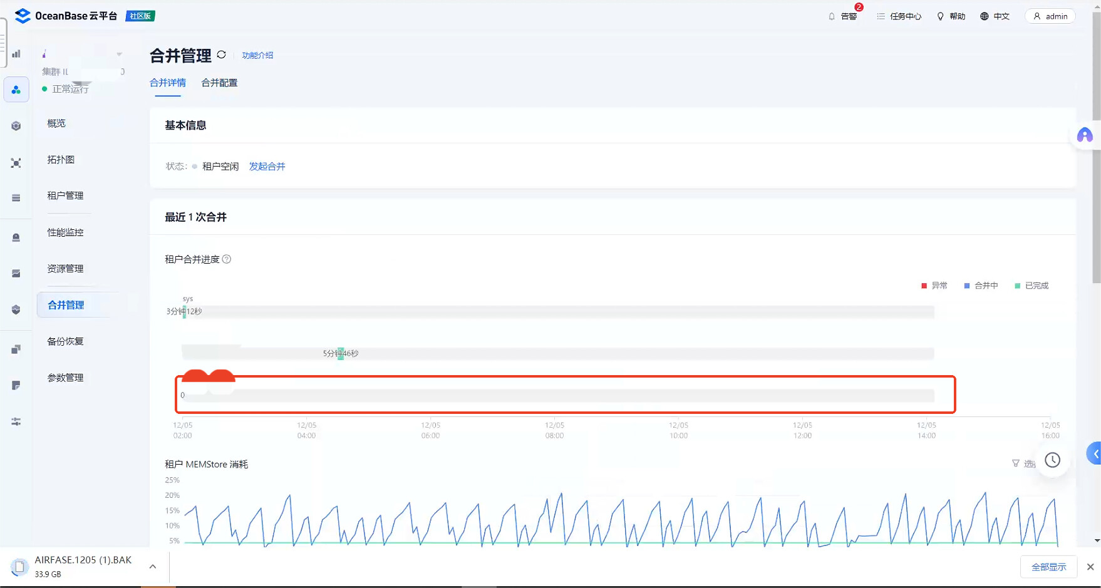Click the 租户空闲 status text
1101x588 pixels.
[x=220, y=167]
